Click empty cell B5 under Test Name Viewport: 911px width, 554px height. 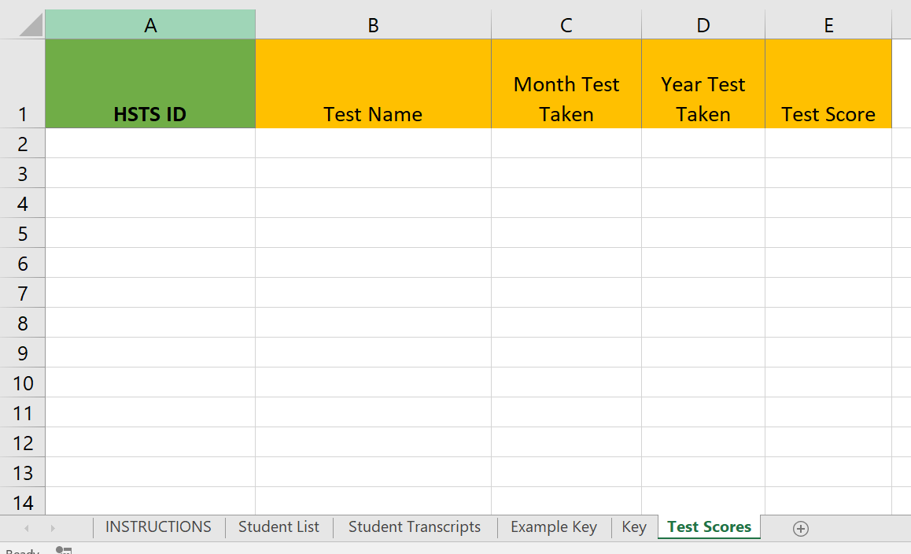pyautogui.click(x=373, y=234)
